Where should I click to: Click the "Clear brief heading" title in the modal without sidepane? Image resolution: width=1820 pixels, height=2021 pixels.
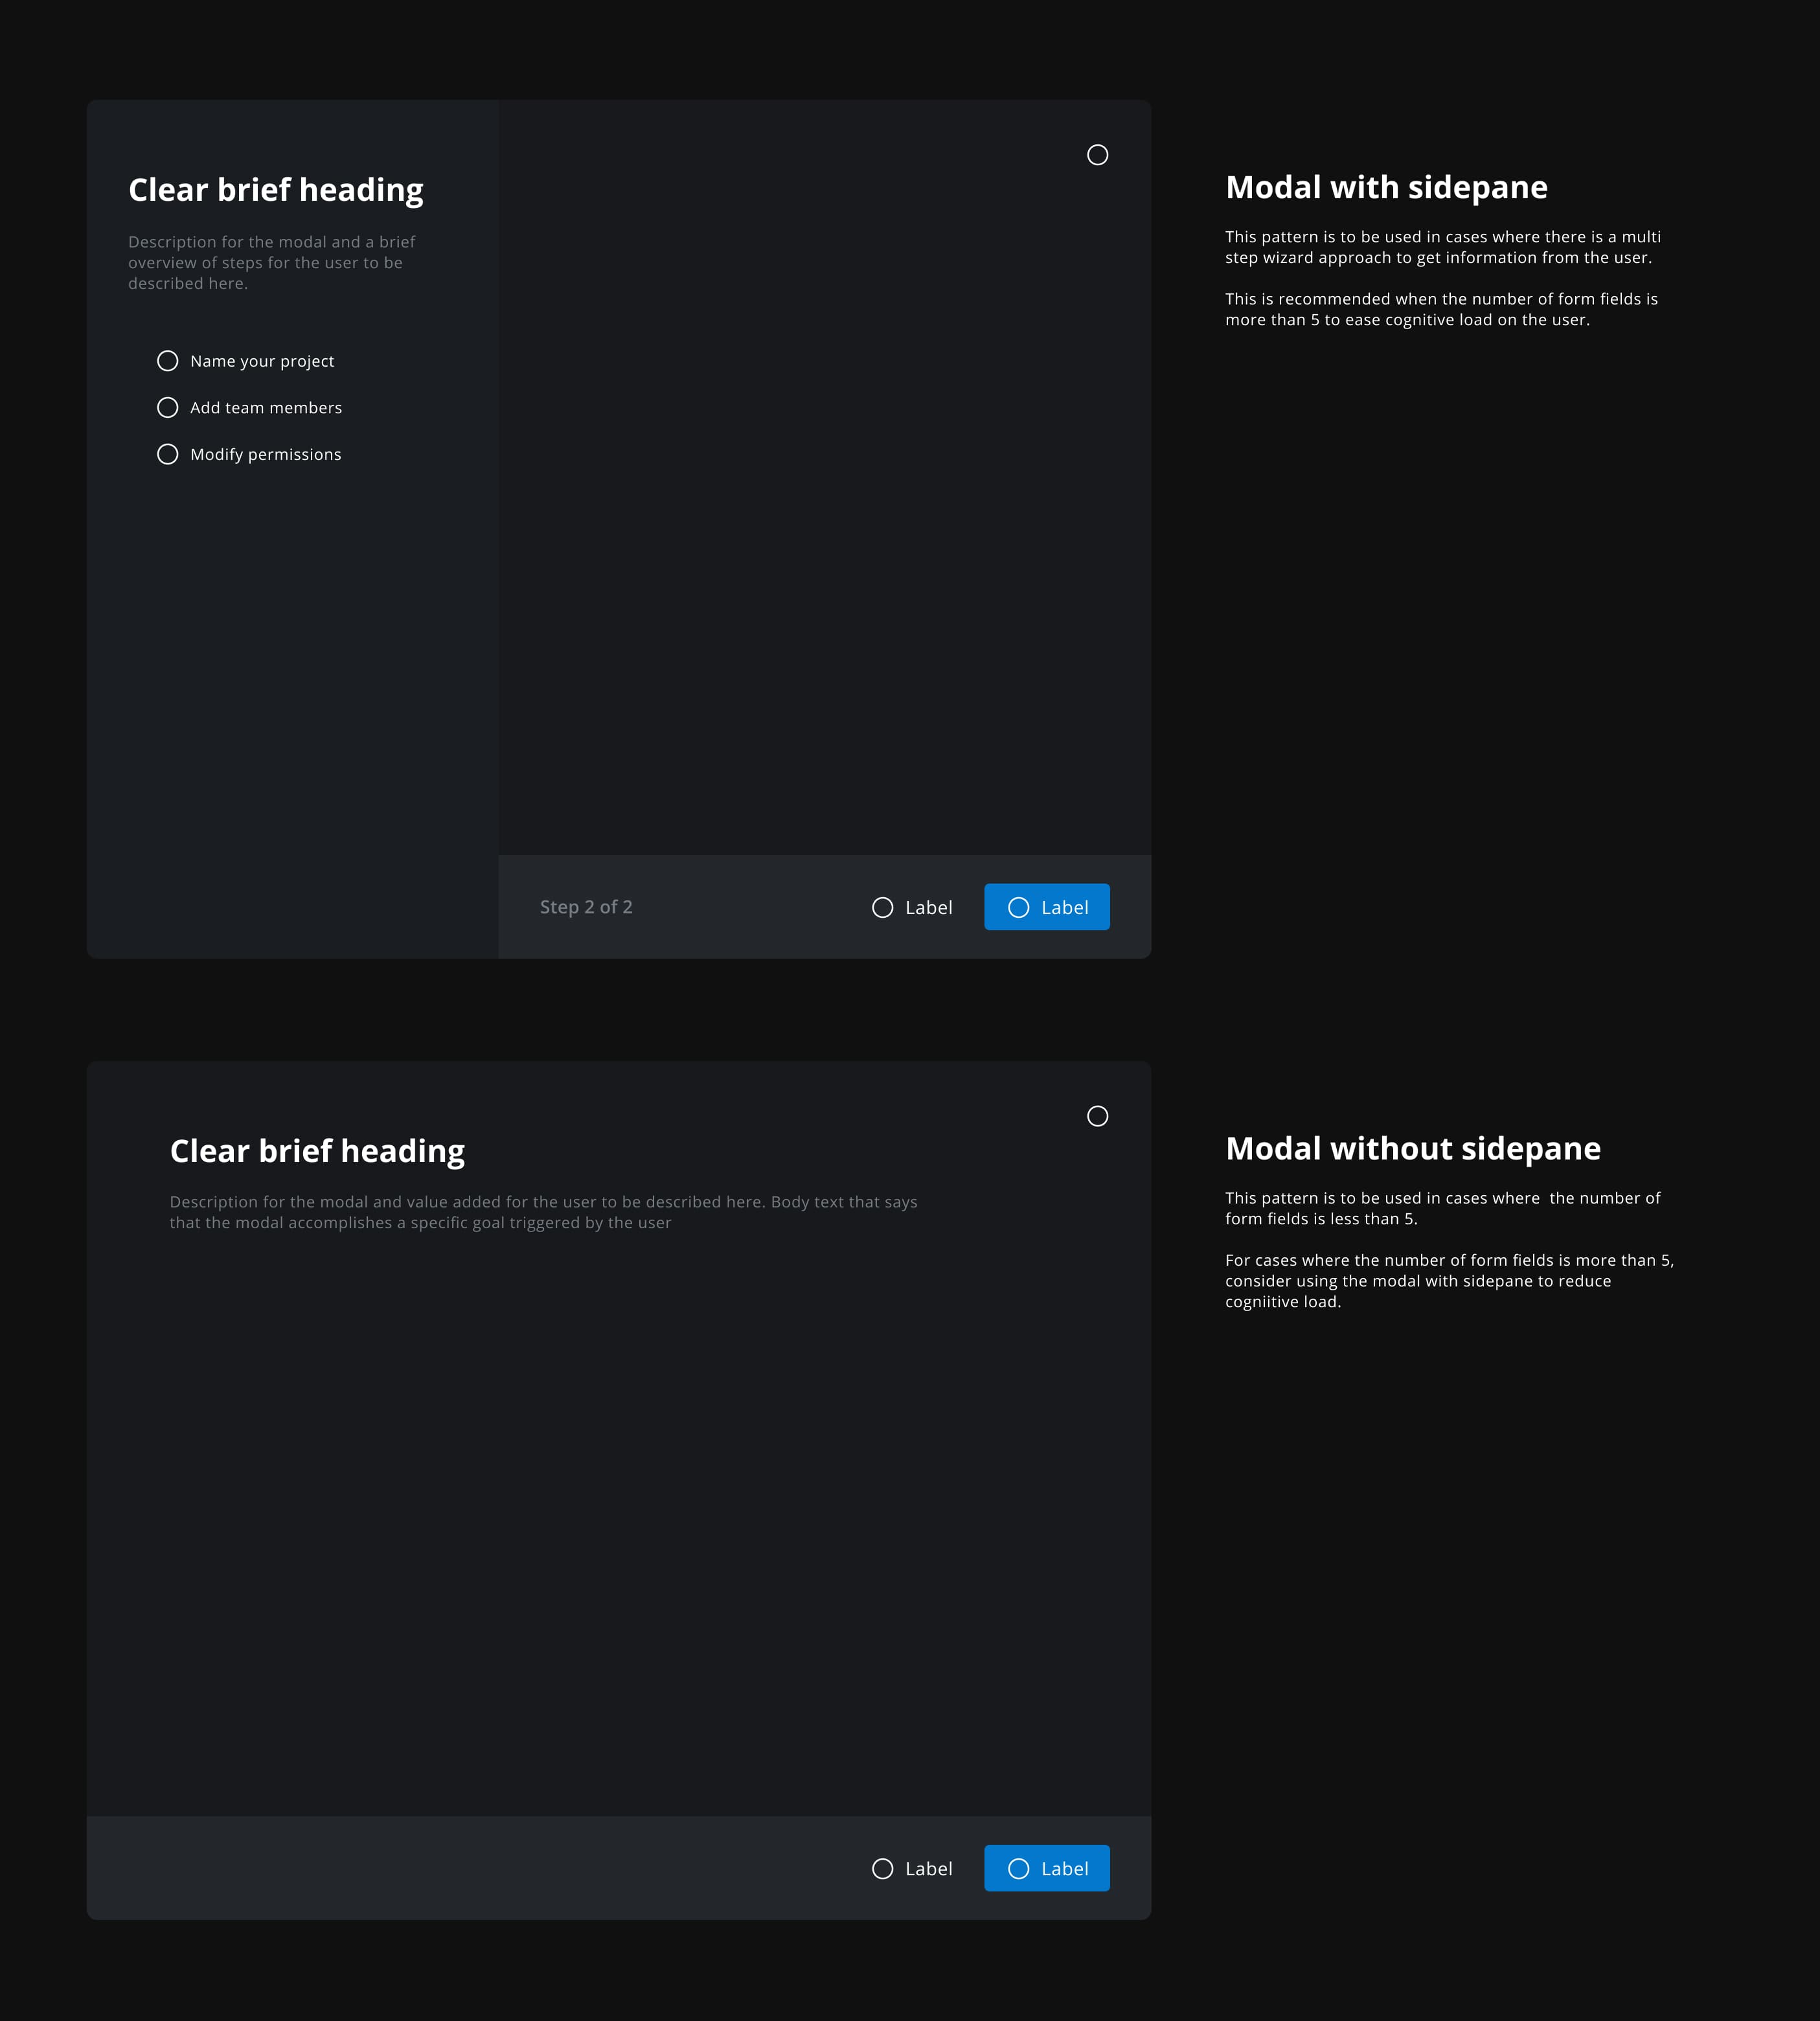317,1151
